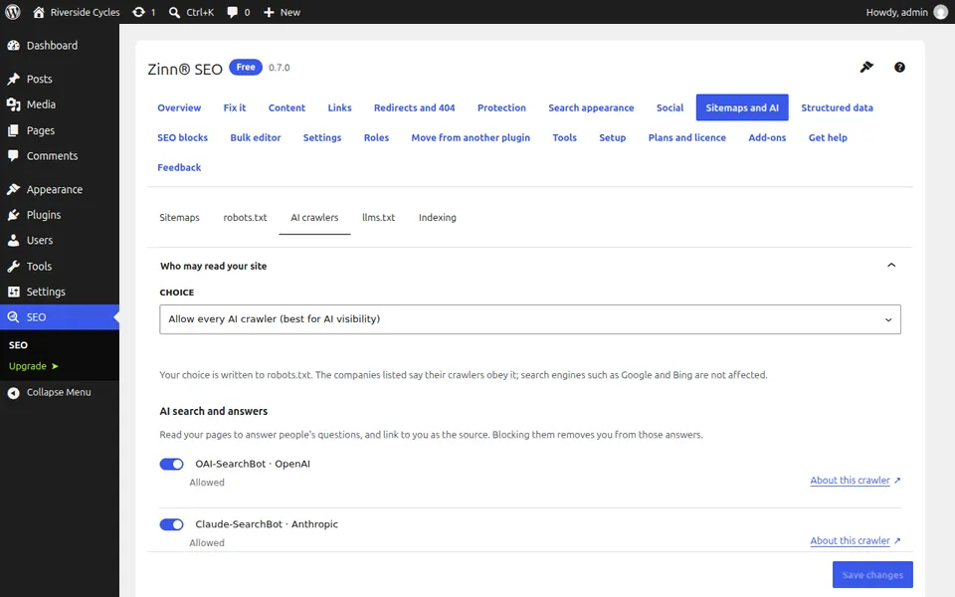Toggle the OAI-SearchBot crawler switch
This screenshot has width=955, height=597.
[x=171, y=465]
